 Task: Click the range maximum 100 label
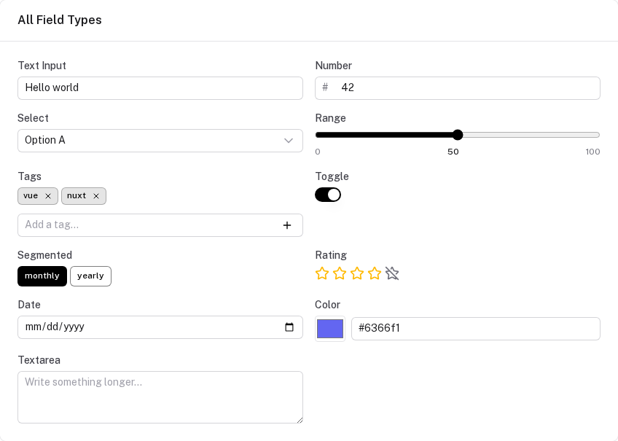pyautogui.click(x=592, y=152)
